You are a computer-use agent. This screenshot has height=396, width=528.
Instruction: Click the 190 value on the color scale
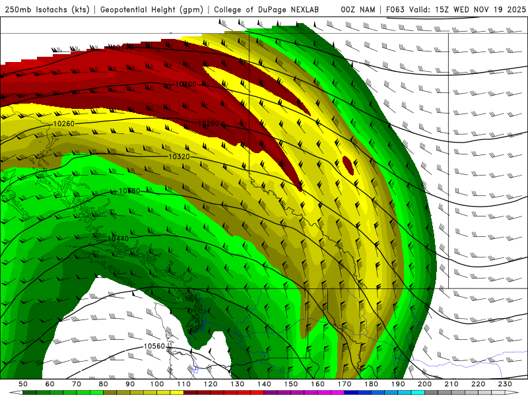click(x=398, y=384)
